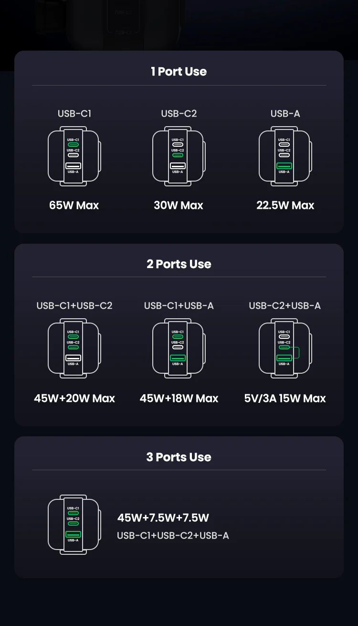The width and height of the screenshot is (358, 626).
Task: Select the "5V/3A 15W Max" text
Action: click(285, 399)
